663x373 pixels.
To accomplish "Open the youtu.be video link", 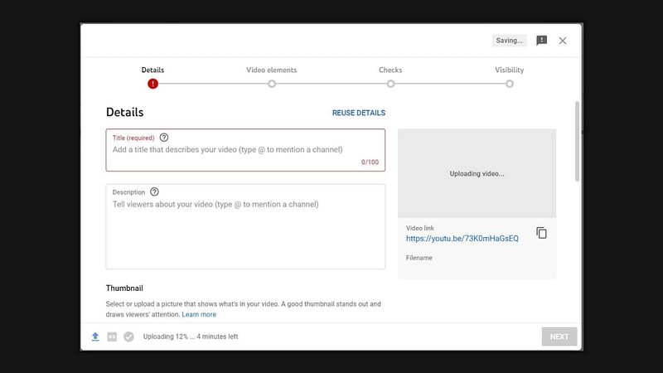I will click(462, 239).
